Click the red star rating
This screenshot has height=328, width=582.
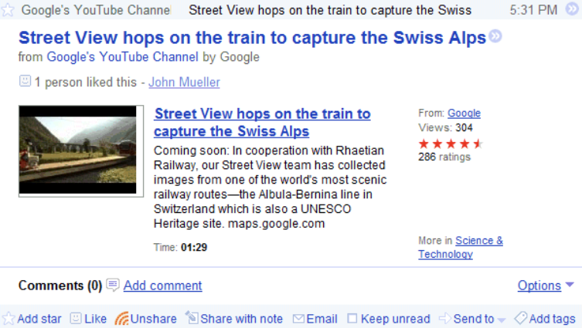451,144
